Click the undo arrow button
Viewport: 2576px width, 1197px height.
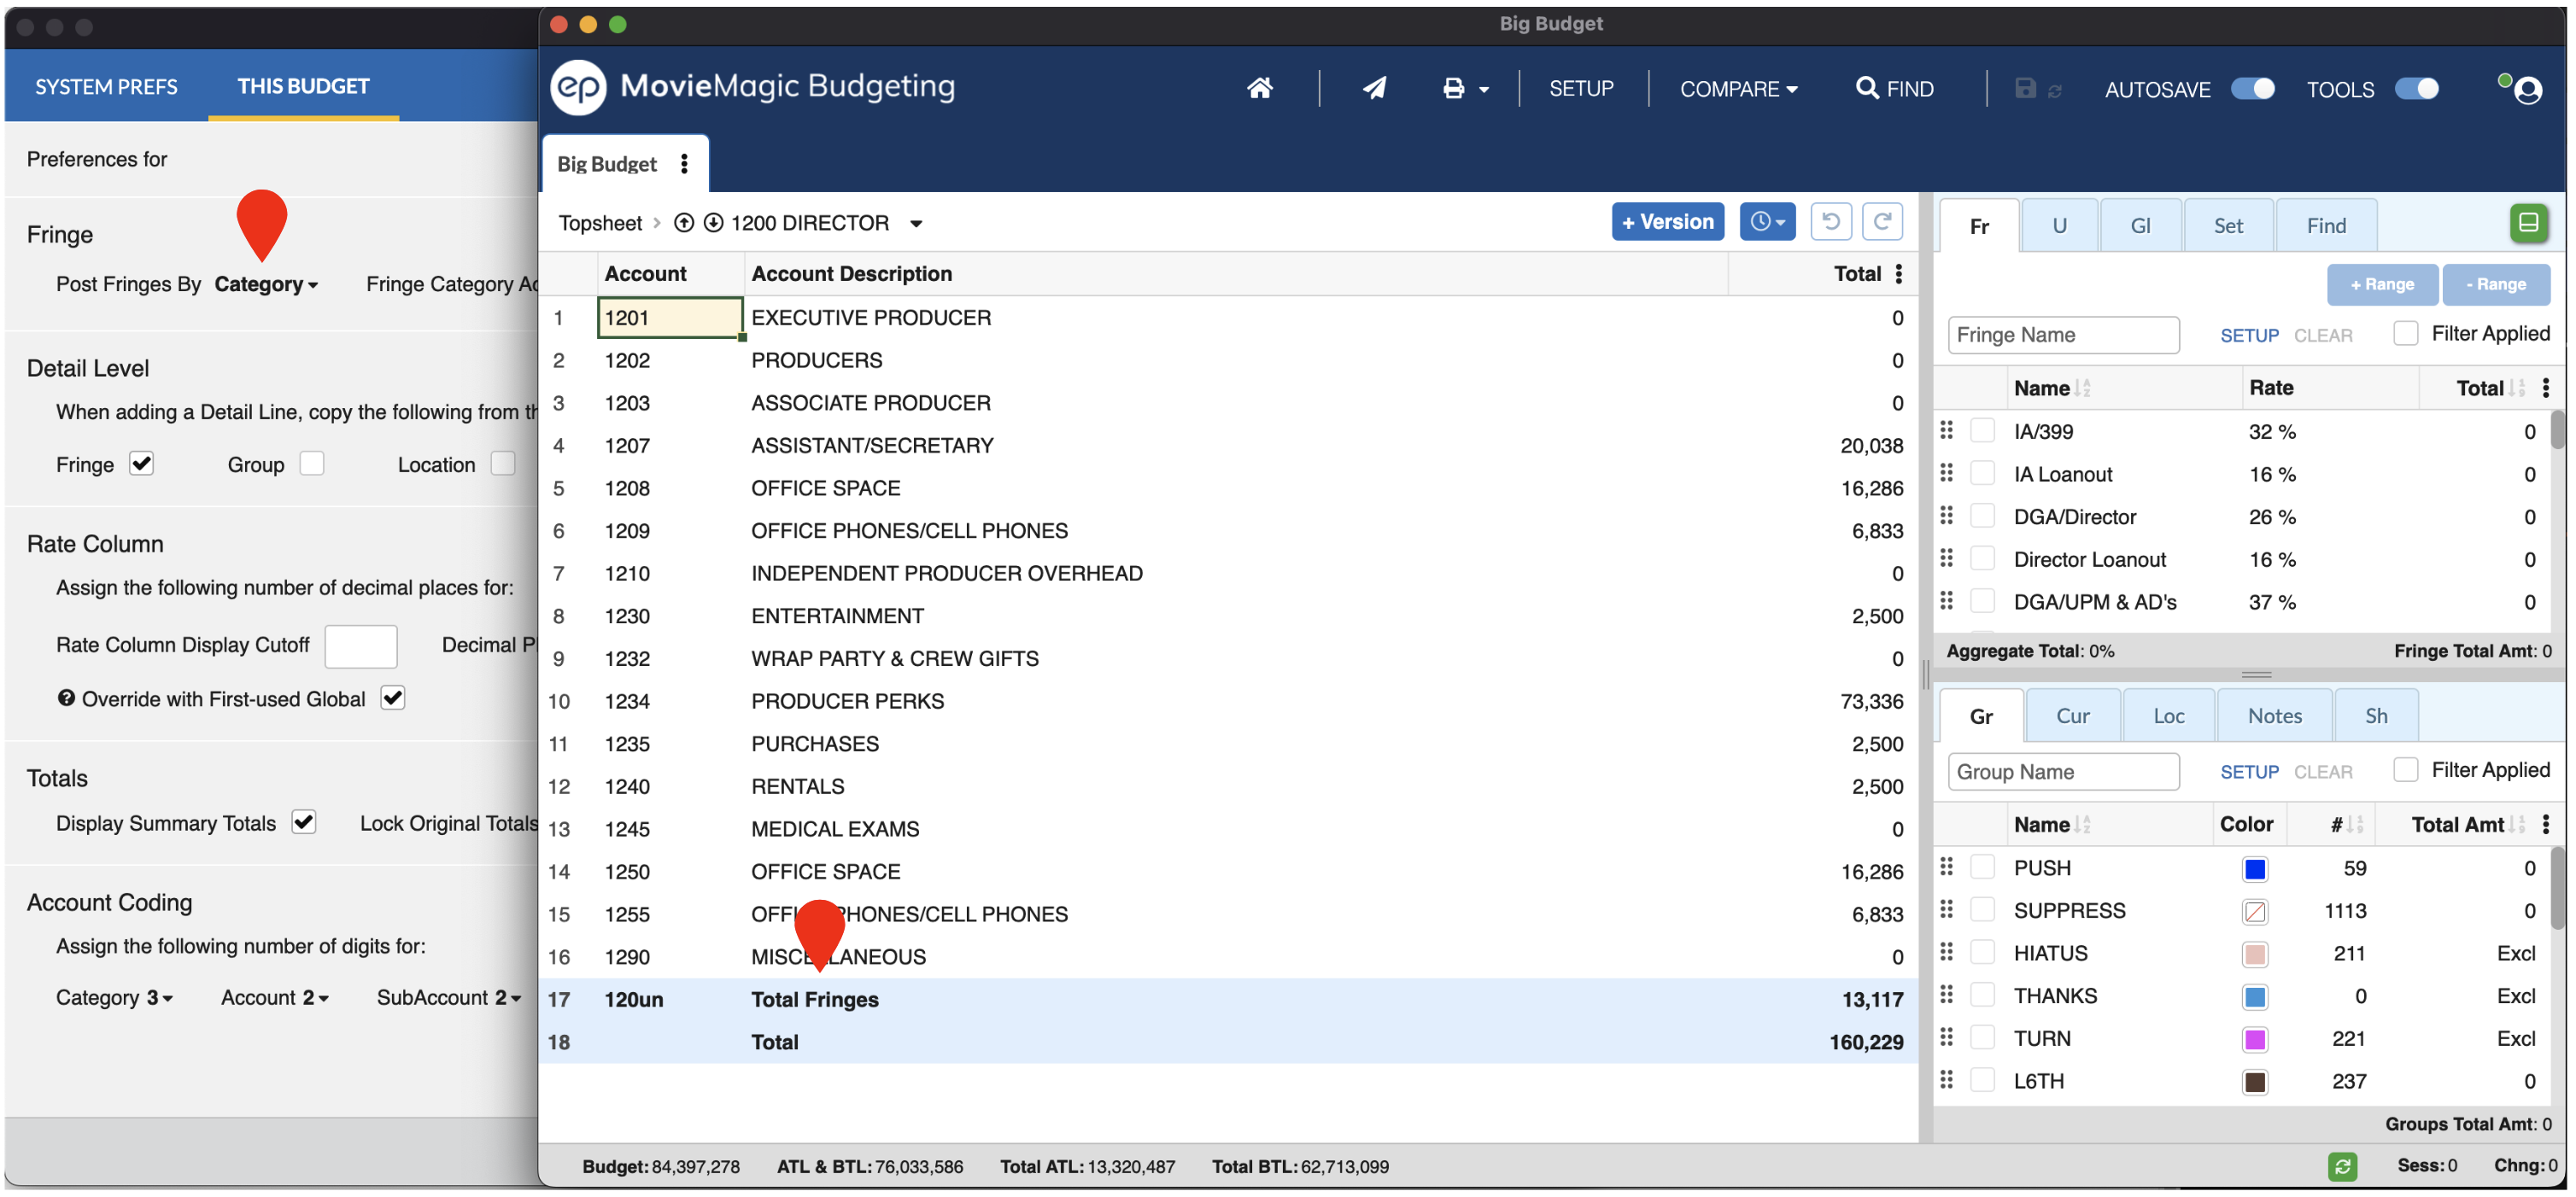1830,222
